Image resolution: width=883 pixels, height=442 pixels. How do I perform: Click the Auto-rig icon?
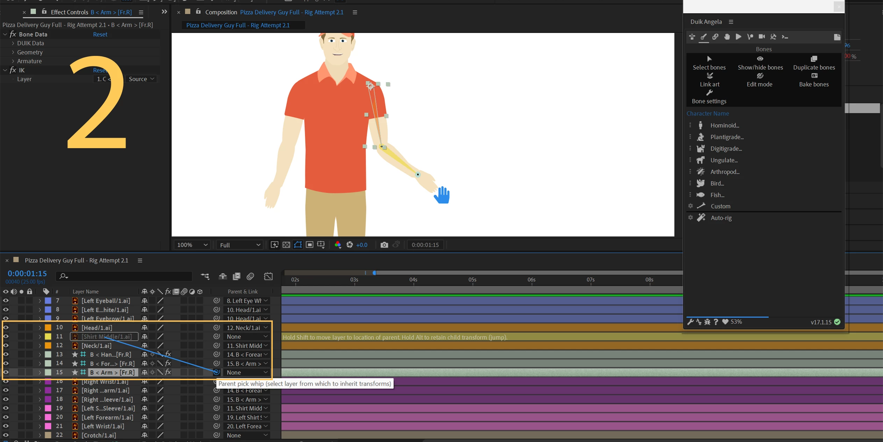click(701, 218)
